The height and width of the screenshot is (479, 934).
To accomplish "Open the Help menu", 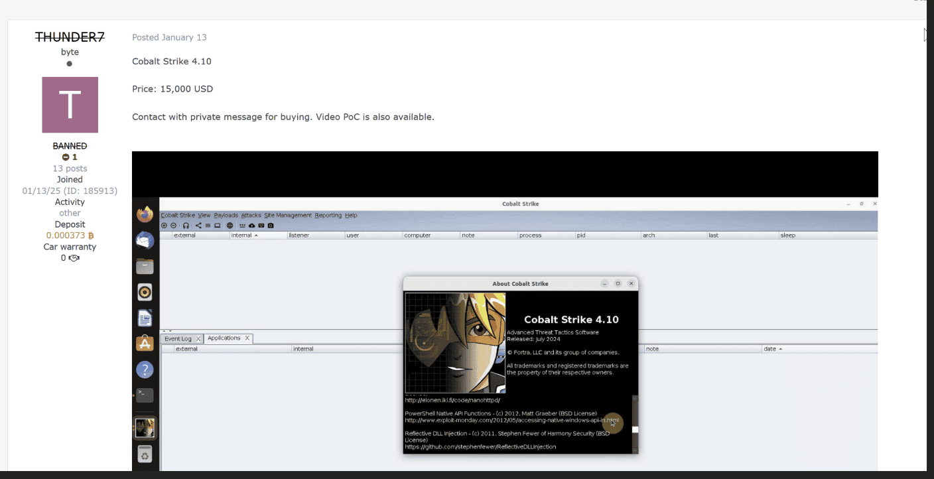I will [x=351, y=215].
